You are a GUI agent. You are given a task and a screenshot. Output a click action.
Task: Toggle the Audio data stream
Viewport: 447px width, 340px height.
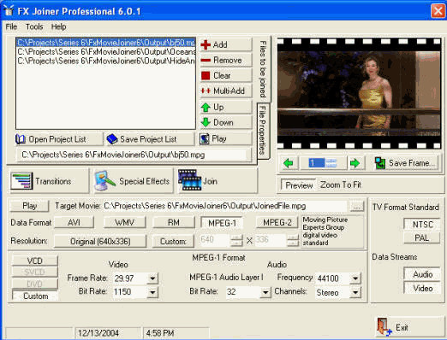(422, 274)
